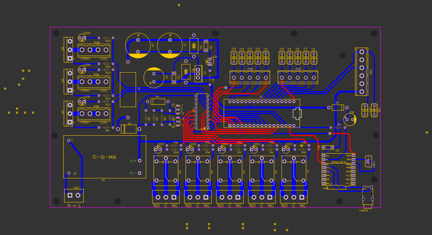Select the LED5 footprint
Viewport: 432px width, 235px height.
190,149
